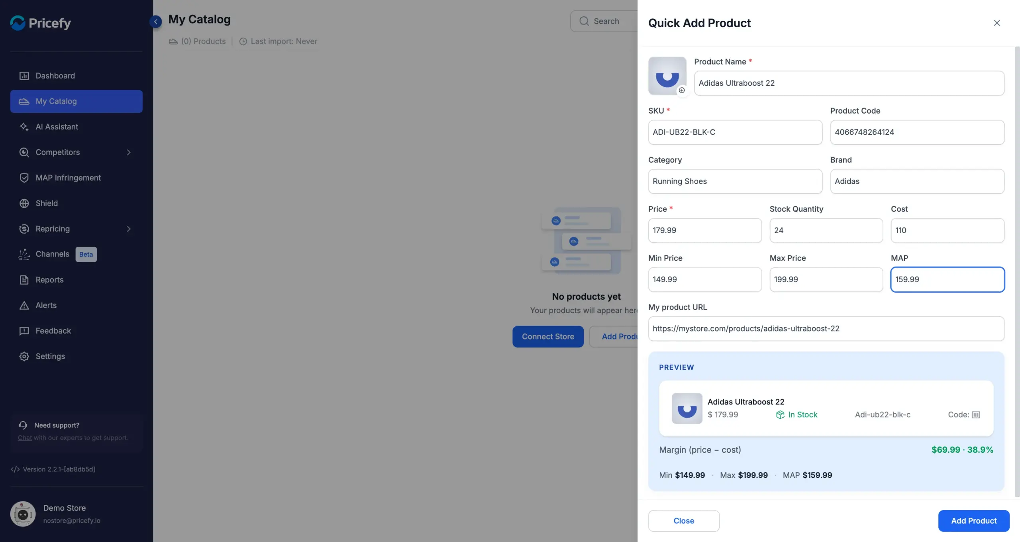Open the Alerts menu item
The height and width of the screenshot is (542, 1020).
tap(76, 305)
